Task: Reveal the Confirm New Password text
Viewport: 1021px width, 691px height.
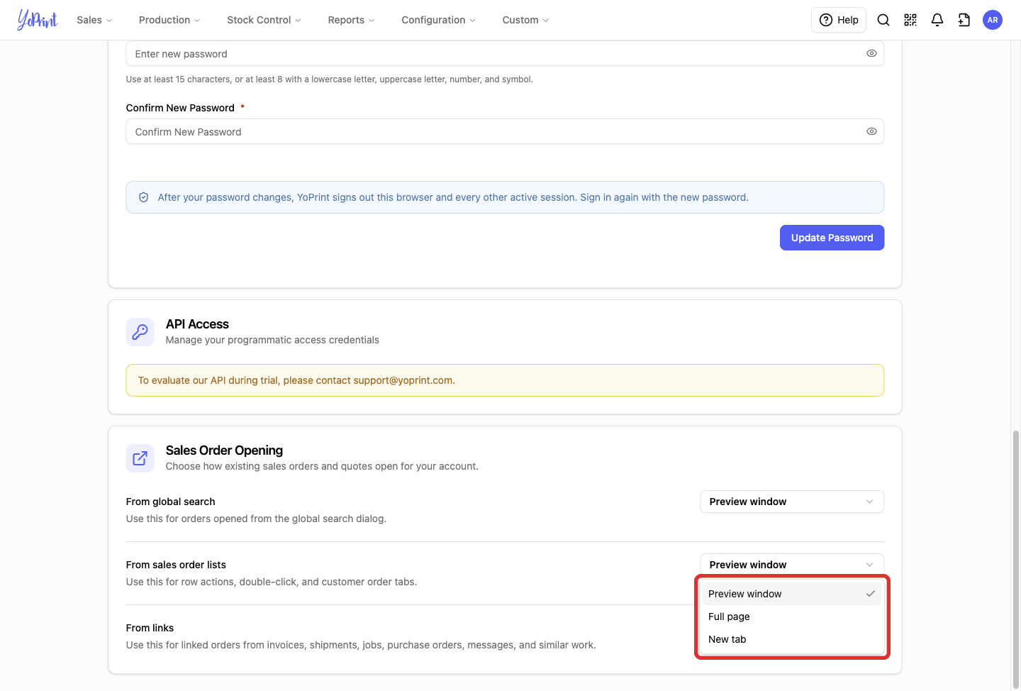Action: [x=871, y=131]
